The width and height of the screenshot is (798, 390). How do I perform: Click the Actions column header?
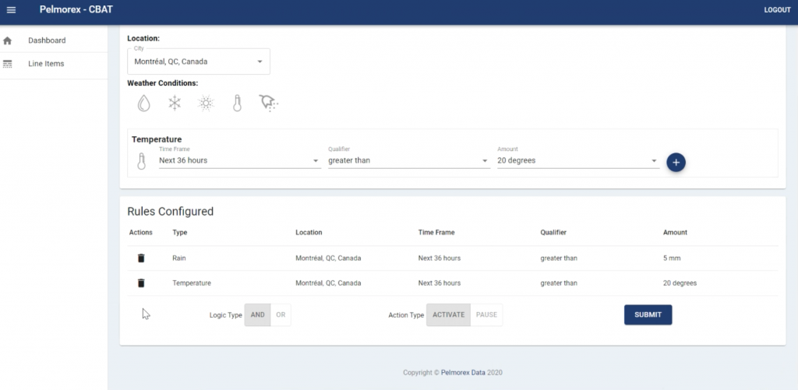pos(140,233)
